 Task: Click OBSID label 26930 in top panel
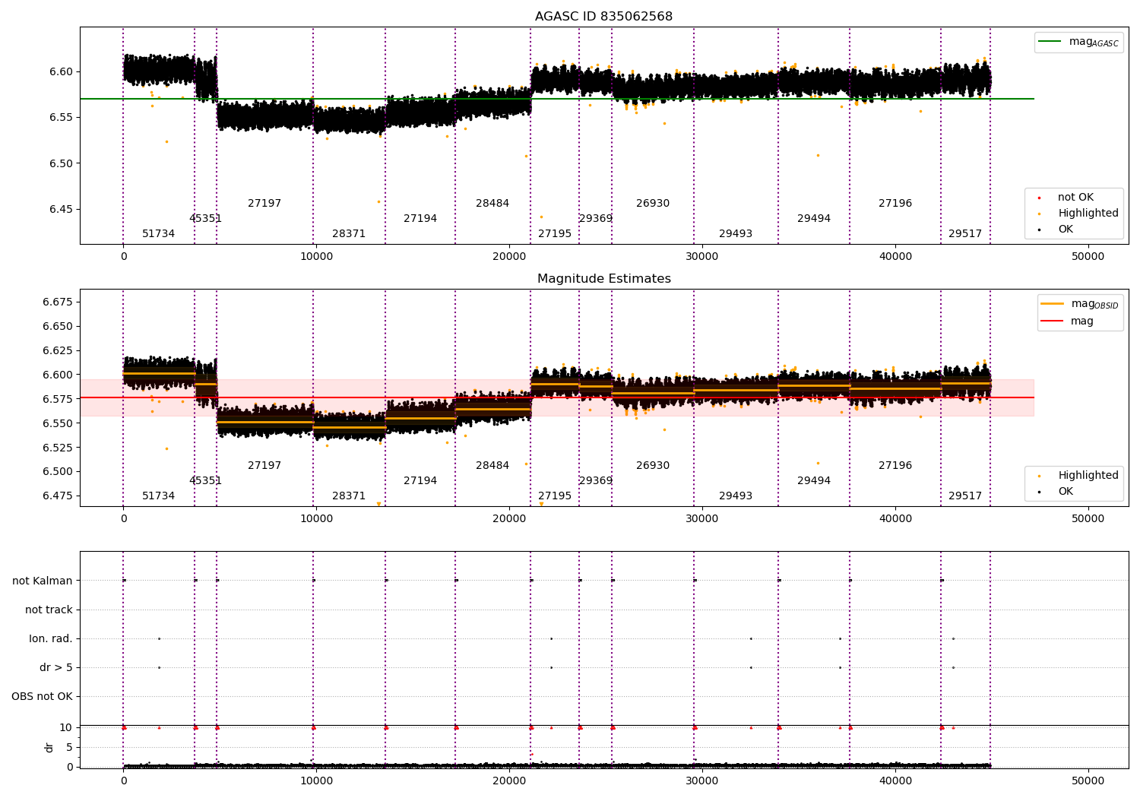tap(653, 204)
